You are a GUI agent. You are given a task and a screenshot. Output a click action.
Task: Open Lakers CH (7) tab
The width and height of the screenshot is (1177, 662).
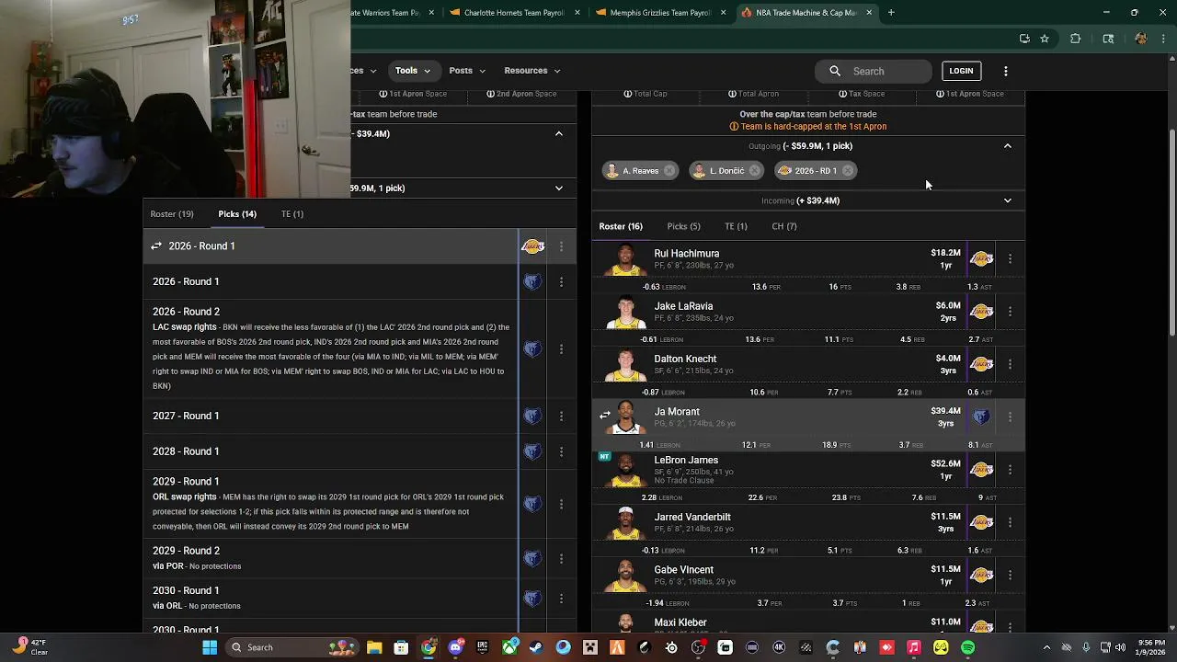pos(784,226)
